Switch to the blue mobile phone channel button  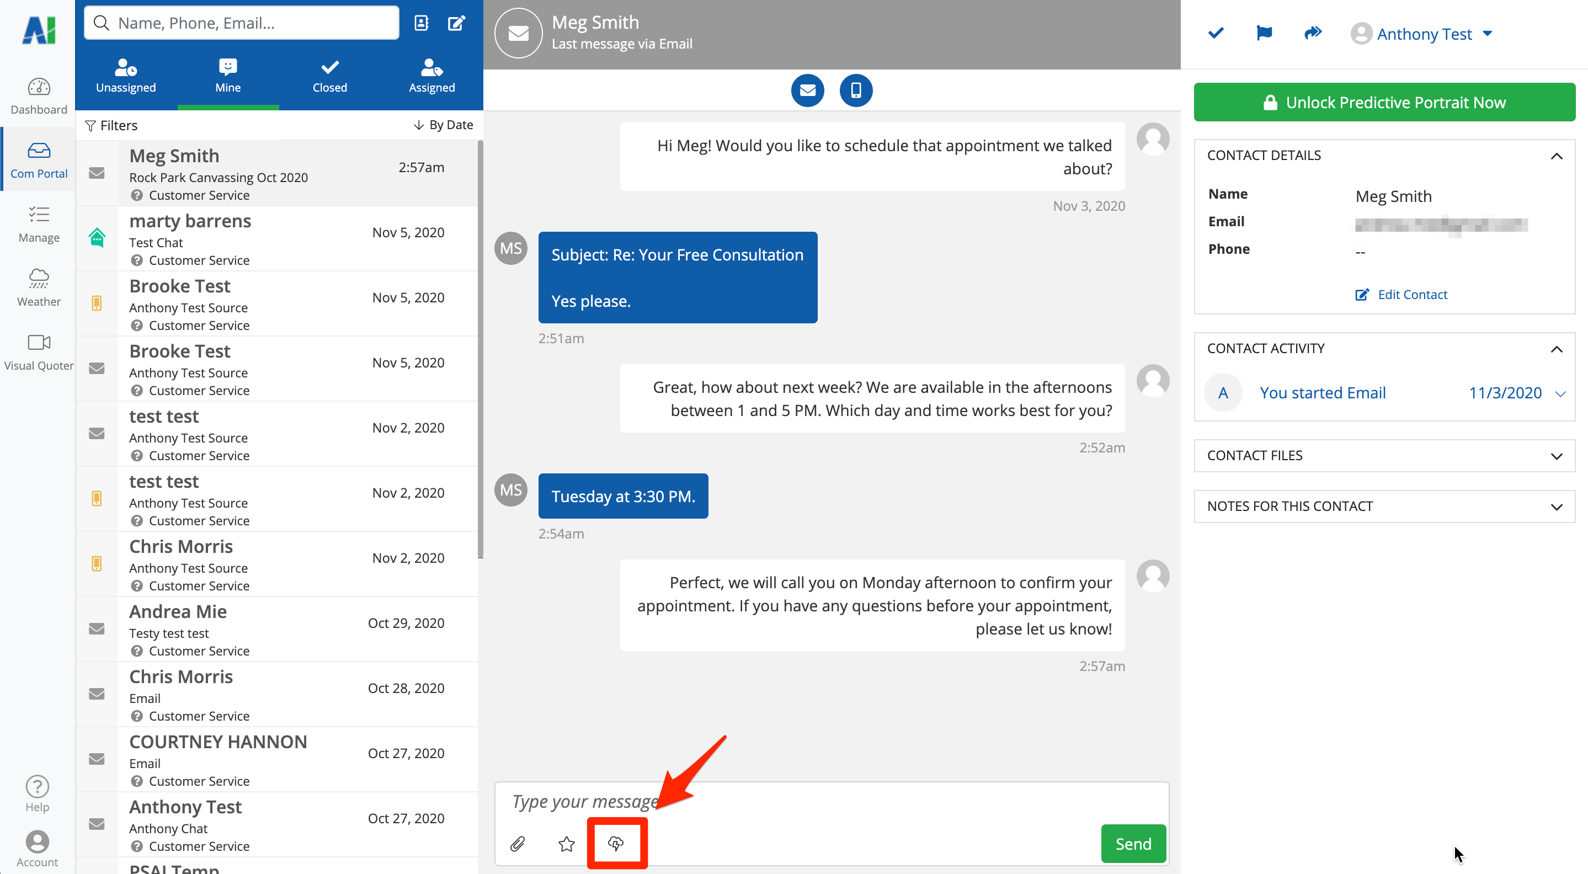point(856,90)
